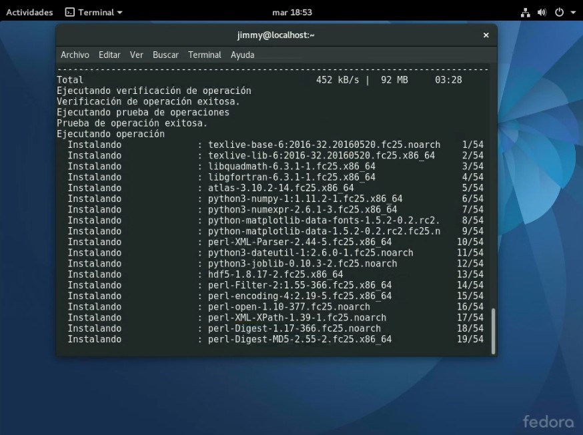This screenshot has width=583, height=435.
Task: Close the terminal window
Action: (x=485, y=35)
